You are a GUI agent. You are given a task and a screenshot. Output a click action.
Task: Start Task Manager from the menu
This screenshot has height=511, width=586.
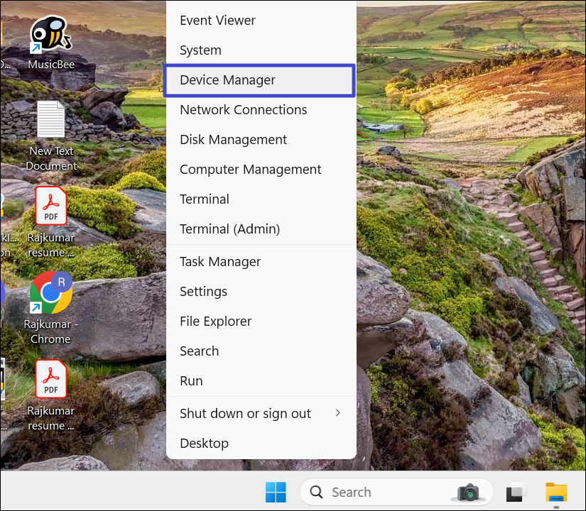(220, 262)
